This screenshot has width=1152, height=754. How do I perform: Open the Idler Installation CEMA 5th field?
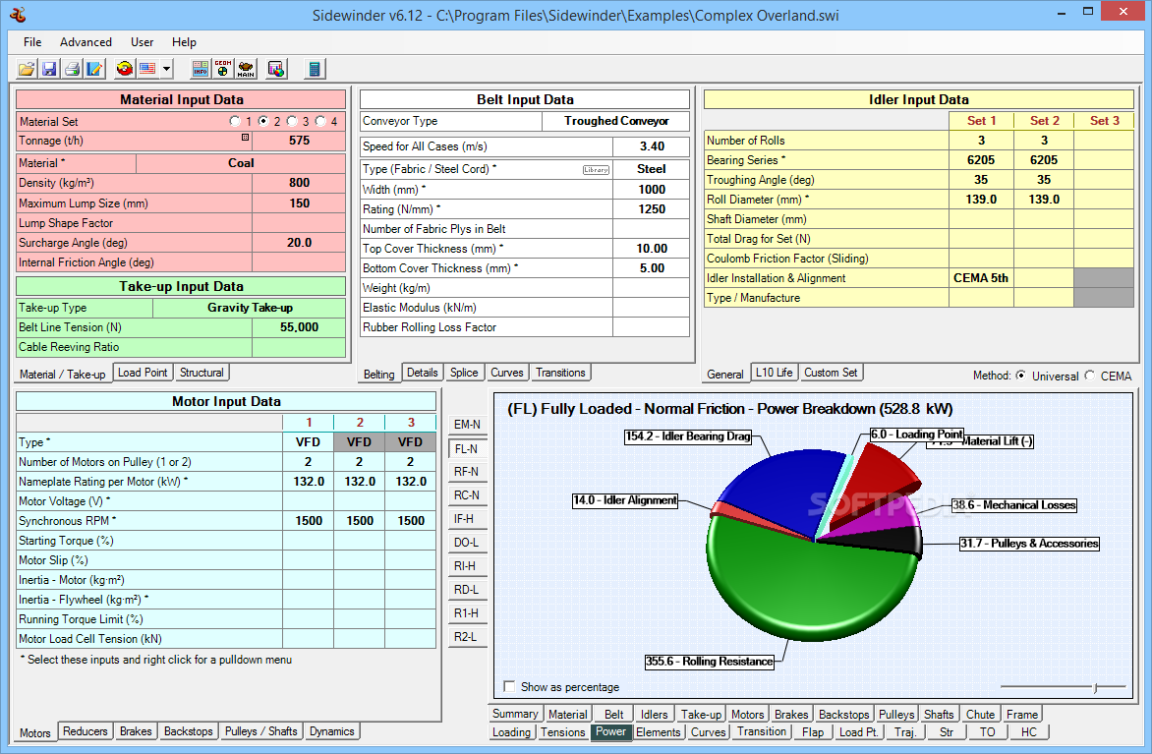coord(981,278)
